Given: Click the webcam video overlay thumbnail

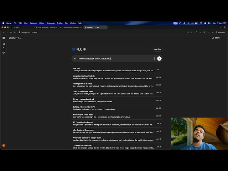Looking at the screenshot, I should (199, 134).
